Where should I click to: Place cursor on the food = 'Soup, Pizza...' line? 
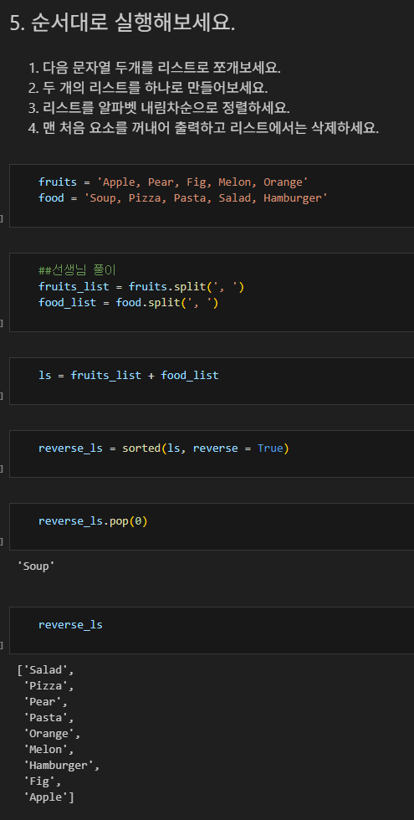[183, 197]
